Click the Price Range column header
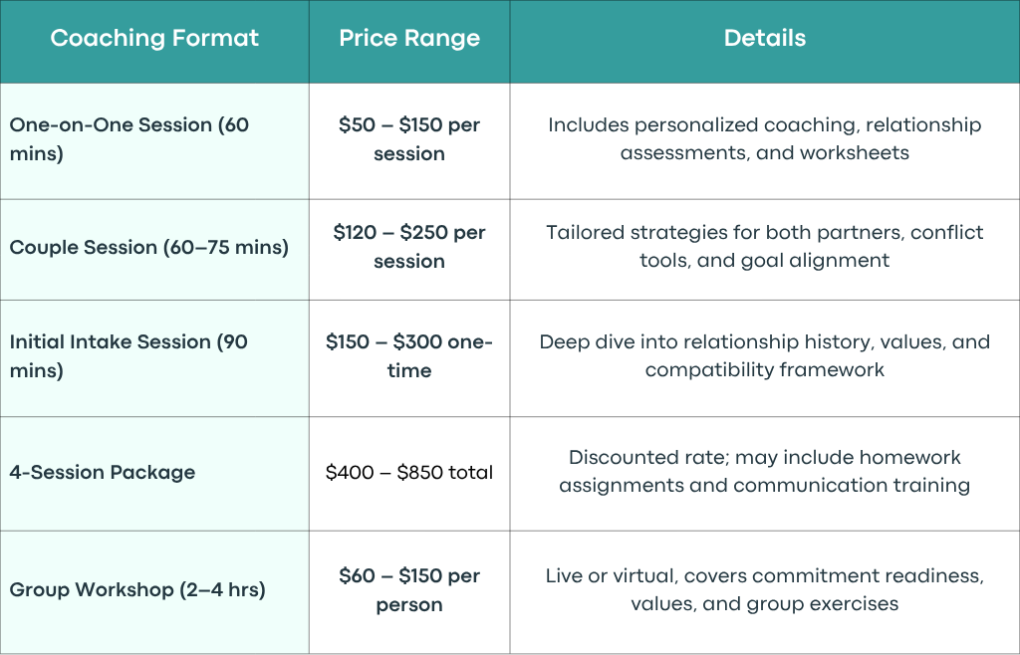 (x=409, y=39)
